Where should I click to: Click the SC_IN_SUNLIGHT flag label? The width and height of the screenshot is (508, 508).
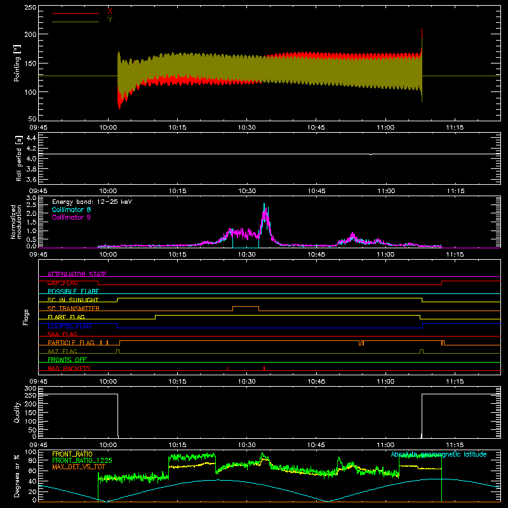click(x=73, y=300)
